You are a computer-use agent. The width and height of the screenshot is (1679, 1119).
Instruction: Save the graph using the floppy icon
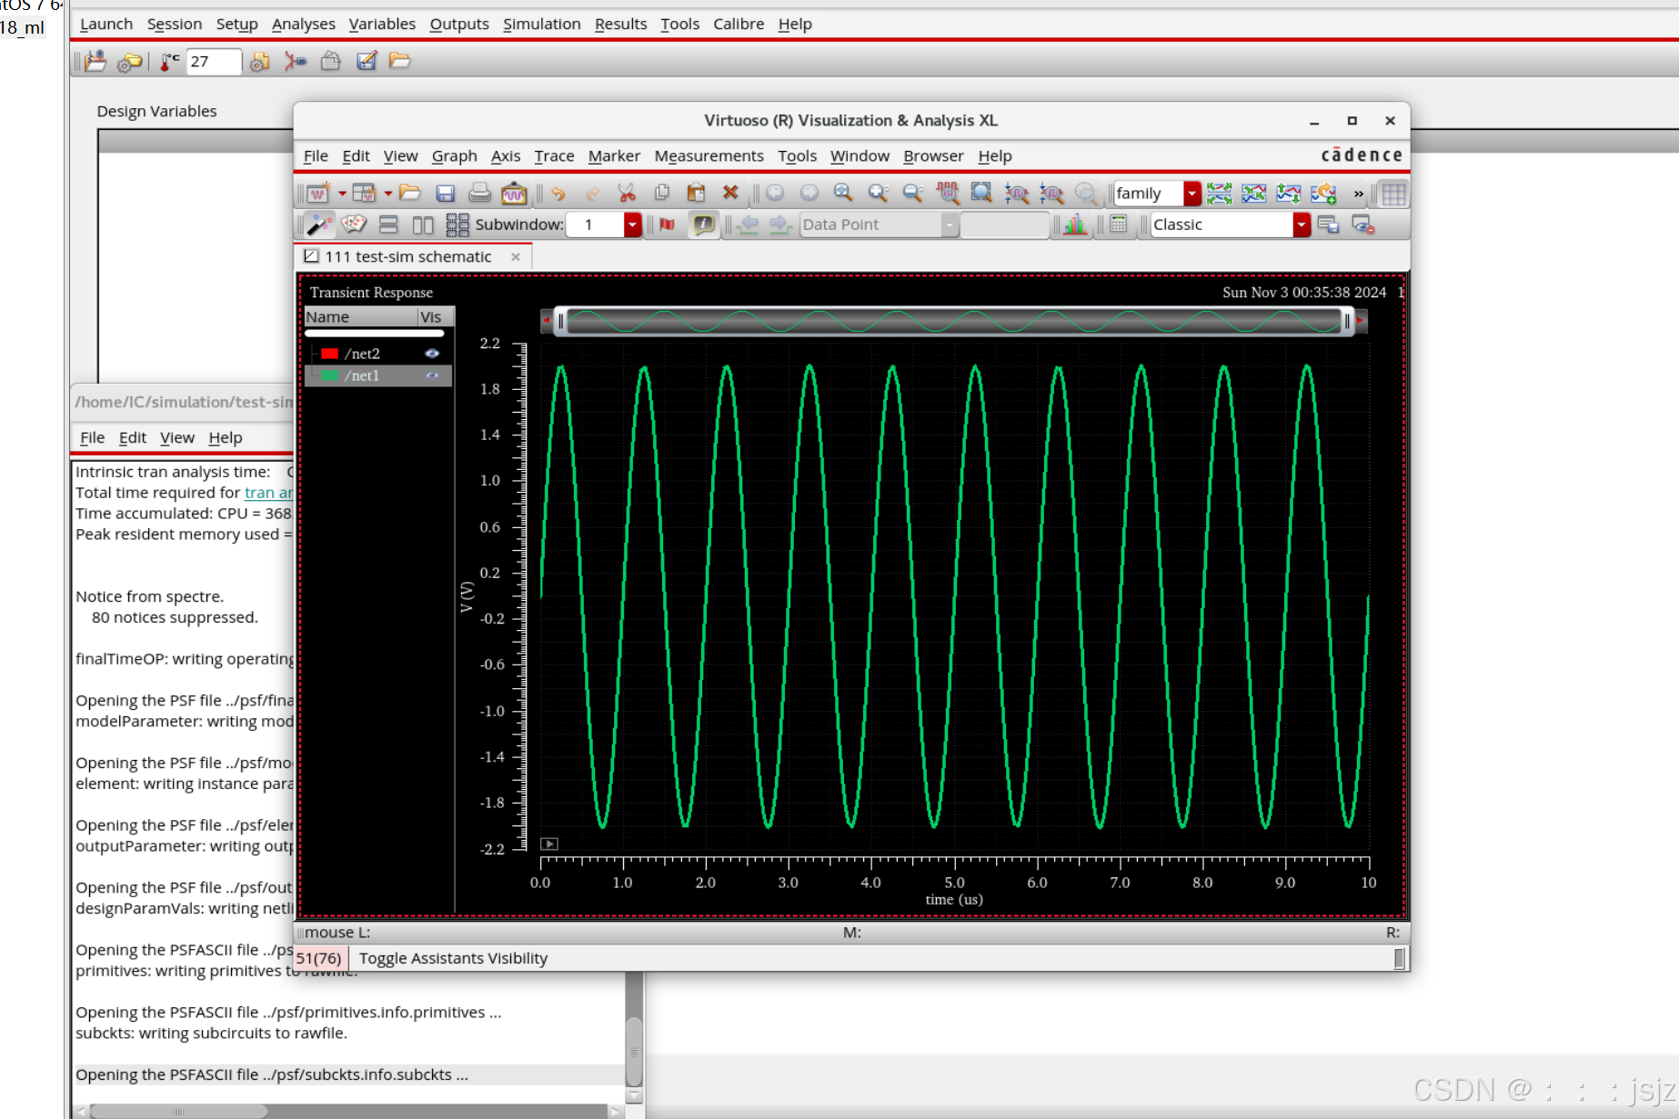(445, 193)
